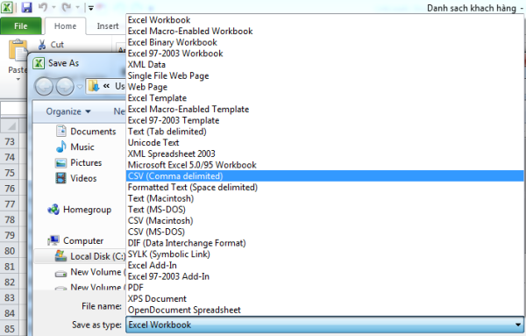The height and width of the screenshot is (336, 526).
Task: Open the Customize Quick Access Toolbar arrow
Action: tap(91, 8)
